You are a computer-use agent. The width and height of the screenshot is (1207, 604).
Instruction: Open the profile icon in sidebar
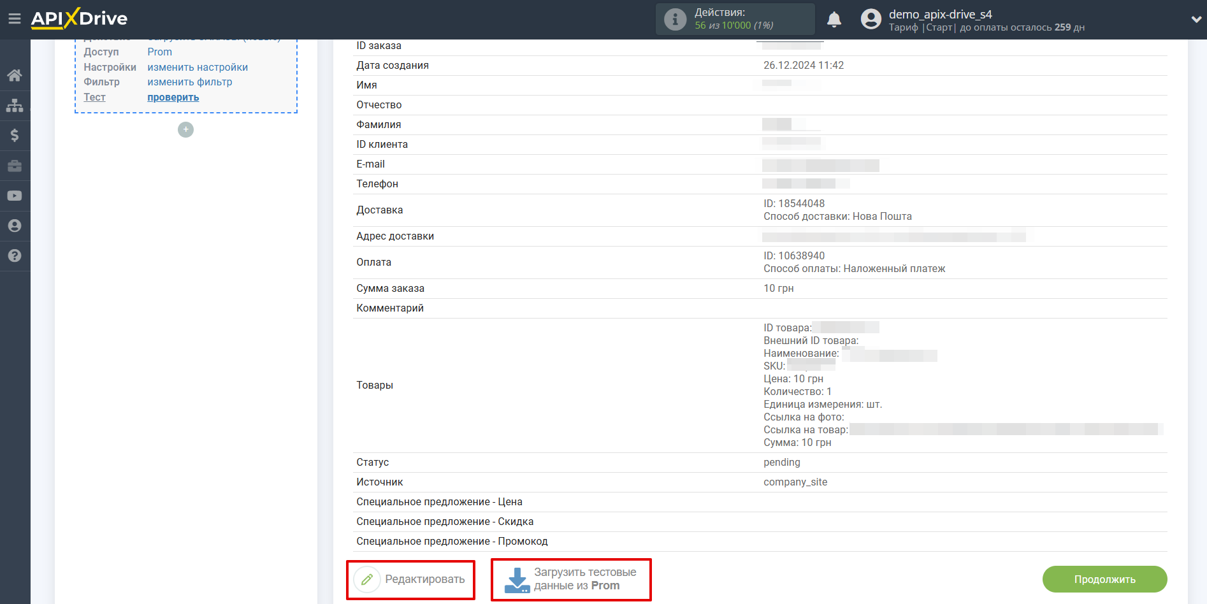tap(15, 226)
